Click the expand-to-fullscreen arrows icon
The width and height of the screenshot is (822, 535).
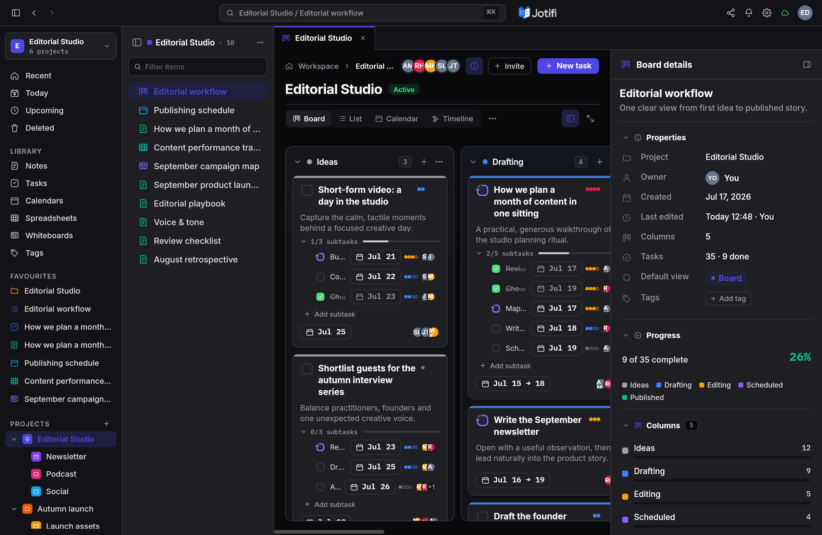tap(590, 119)
